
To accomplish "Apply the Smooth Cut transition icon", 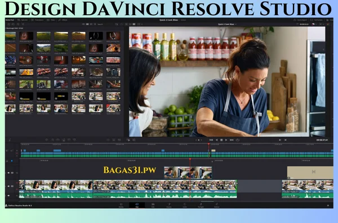I will [x=119, y=140].
